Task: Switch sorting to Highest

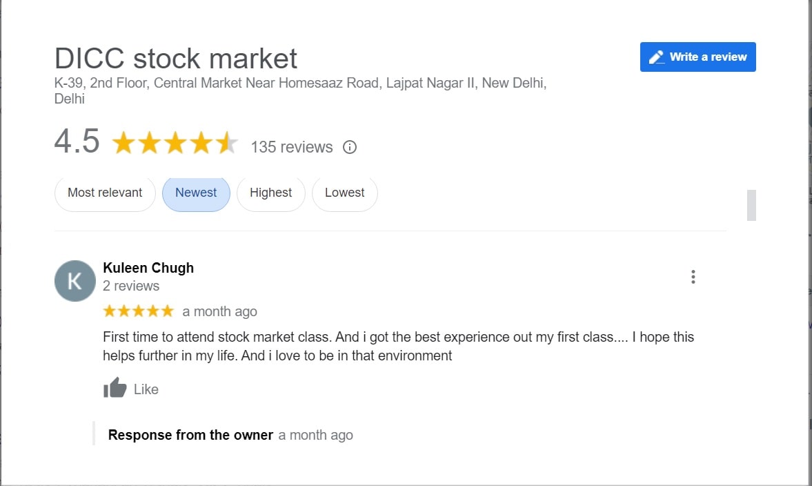Action: [270, 193]
